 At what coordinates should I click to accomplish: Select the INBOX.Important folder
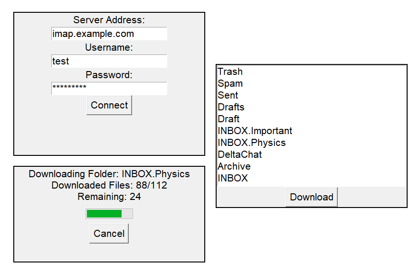(x=255, y=131)
